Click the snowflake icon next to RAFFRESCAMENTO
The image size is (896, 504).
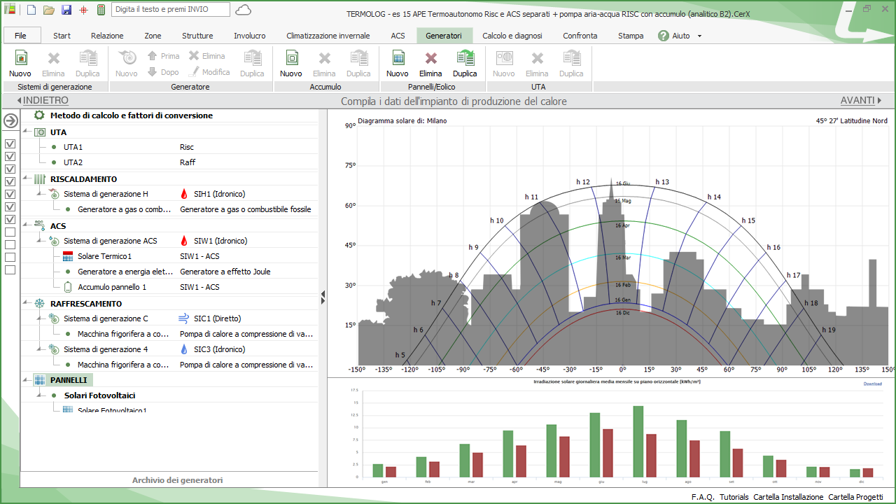point(40,304)
